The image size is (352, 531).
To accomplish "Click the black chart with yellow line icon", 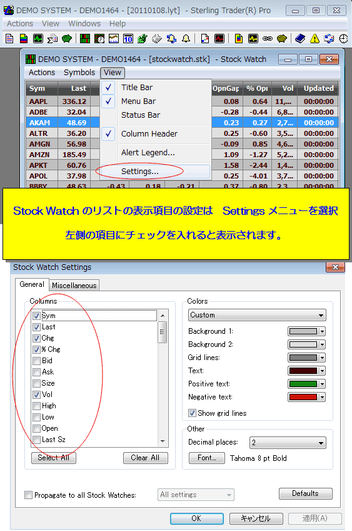I will pos(253,39).
